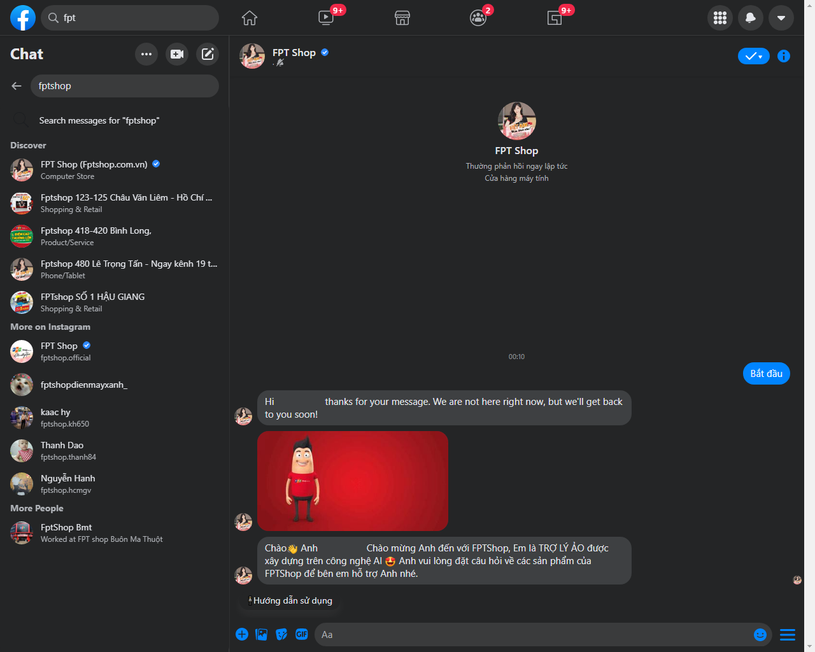Click "Hướng dẫn sử dụng" quick reply
815x652 pixels.
point(290,600)
